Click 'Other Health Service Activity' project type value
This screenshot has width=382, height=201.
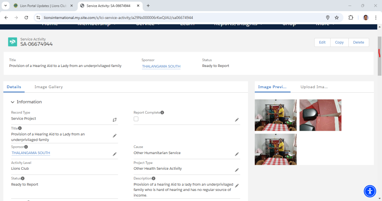pyautogui.click(x=158, y=169)
